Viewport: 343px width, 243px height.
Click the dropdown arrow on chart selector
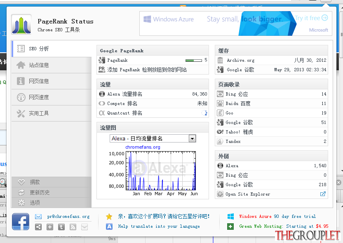click(x=192, y=138)
